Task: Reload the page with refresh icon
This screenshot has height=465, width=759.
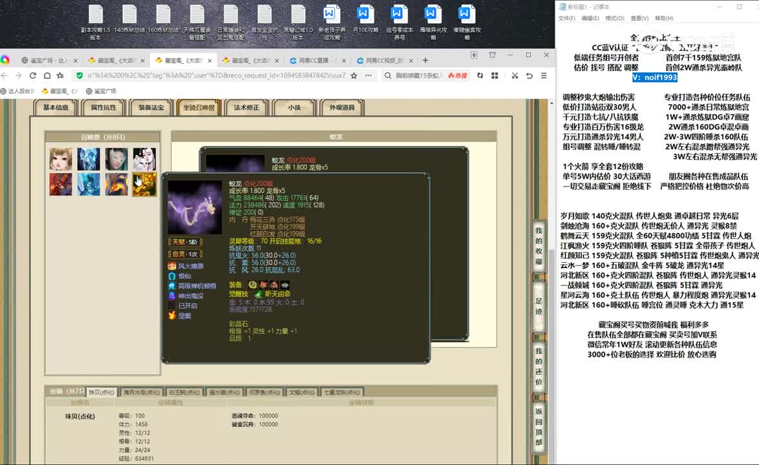Action: pyautogui.click(x=33, y=76)
